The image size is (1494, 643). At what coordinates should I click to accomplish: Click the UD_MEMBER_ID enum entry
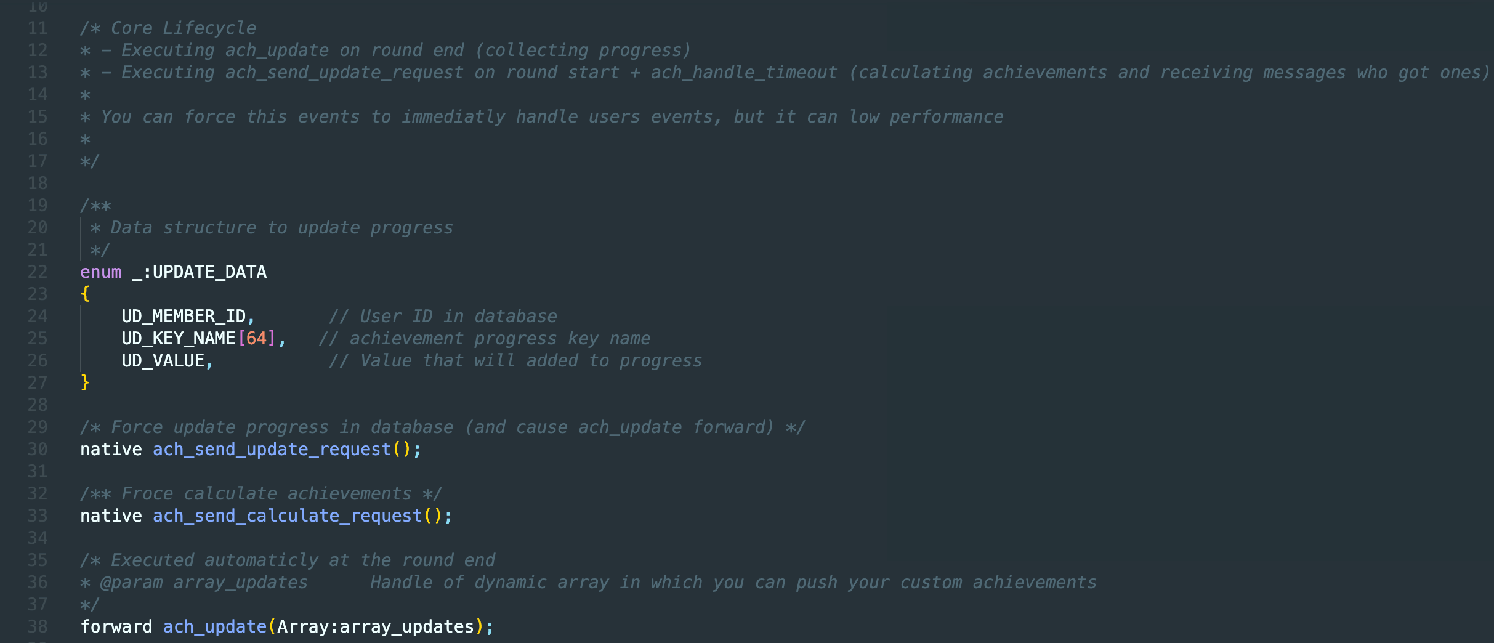(184, 317)
